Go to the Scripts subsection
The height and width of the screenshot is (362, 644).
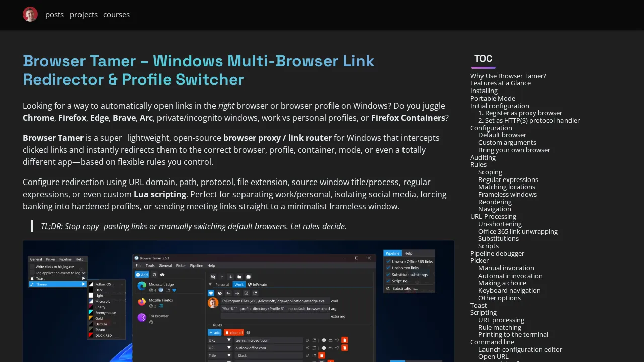click(489, 246)
